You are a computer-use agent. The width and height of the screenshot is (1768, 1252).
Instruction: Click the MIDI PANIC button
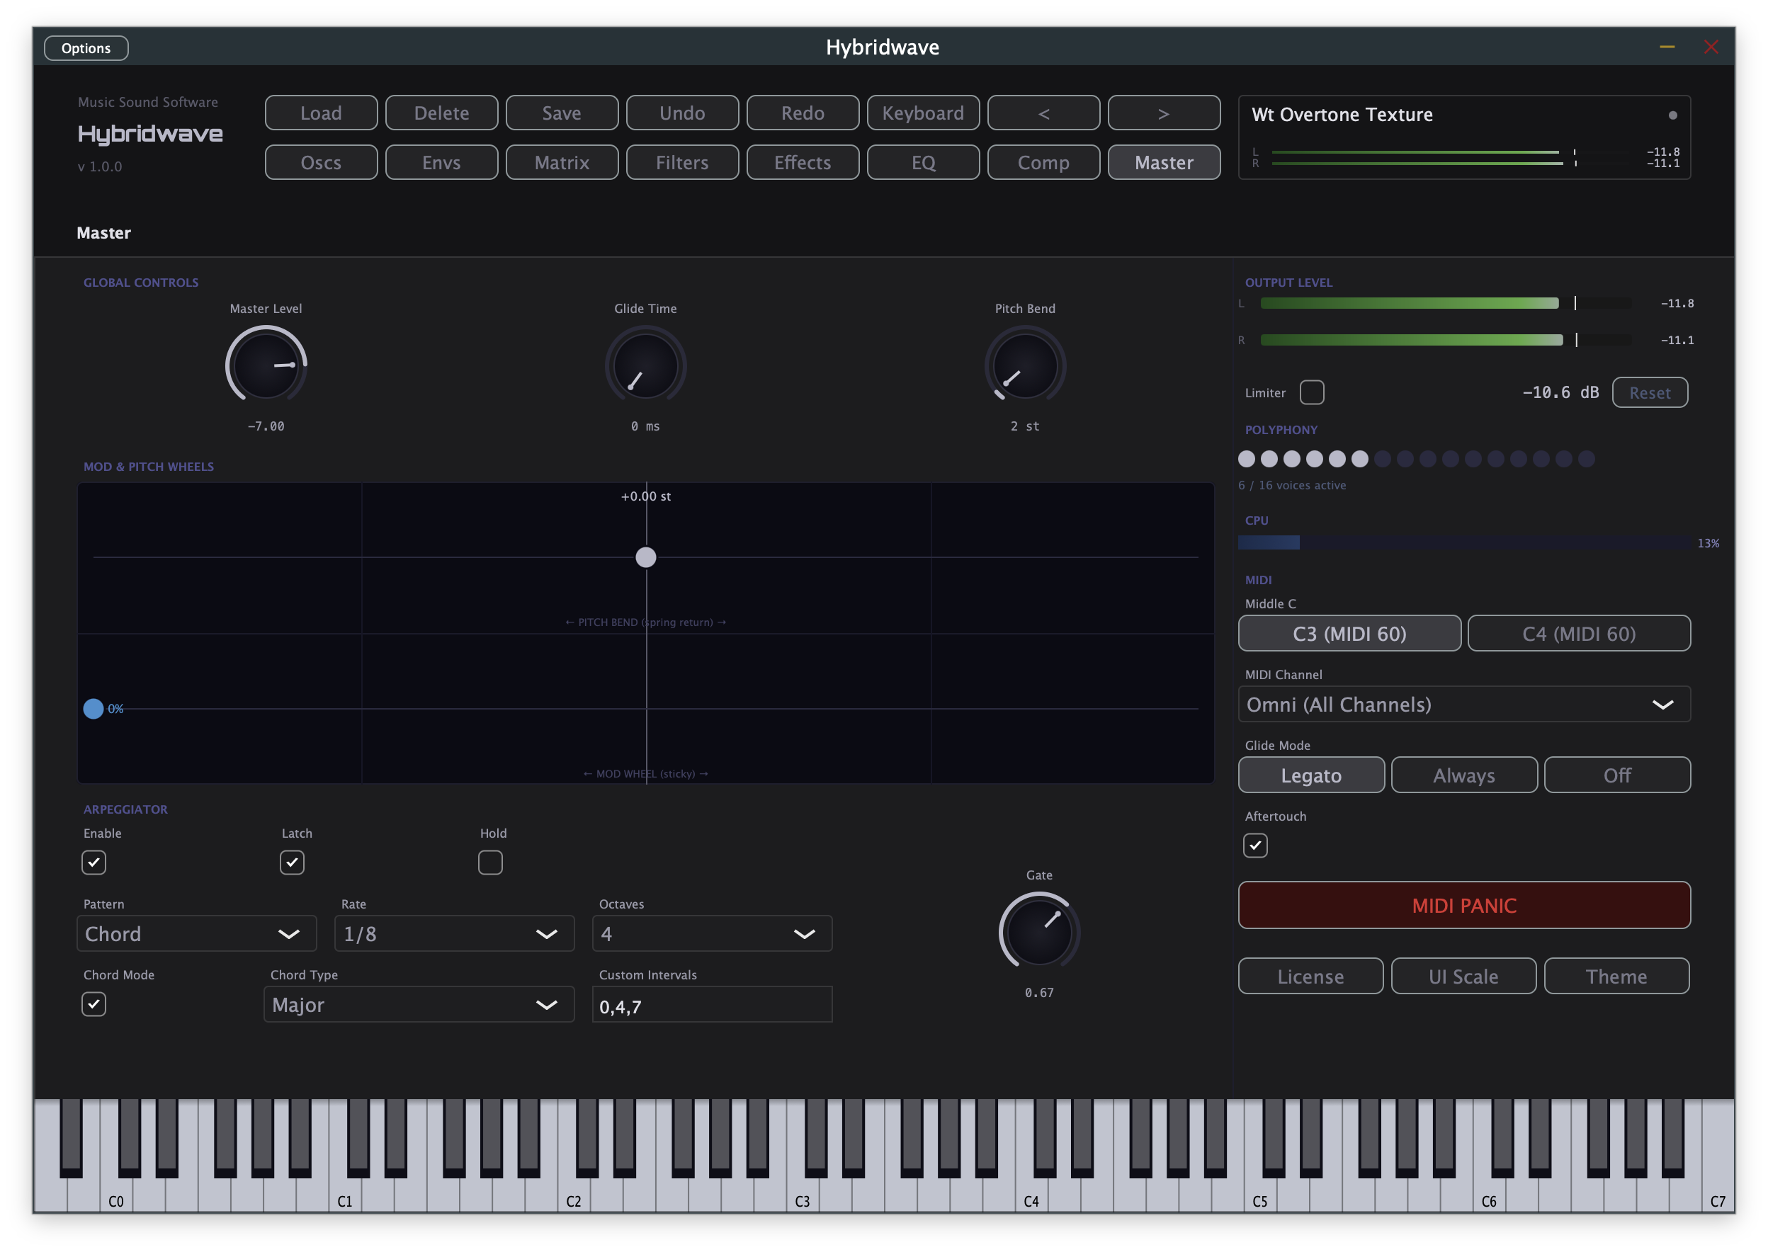[x=1463, y=904]
